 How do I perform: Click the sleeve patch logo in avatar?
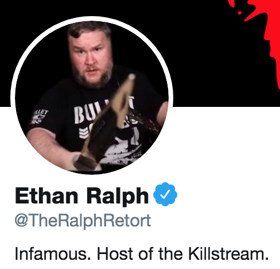coord(40,117)
